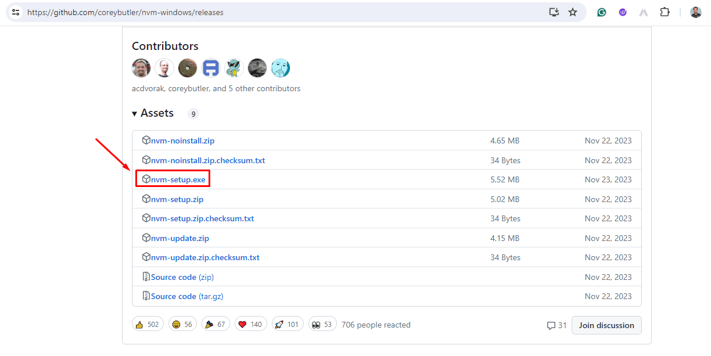
Task: Download Source code (zip)
Action: pos(182,277)
